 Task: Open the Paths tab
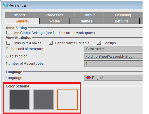55,21
